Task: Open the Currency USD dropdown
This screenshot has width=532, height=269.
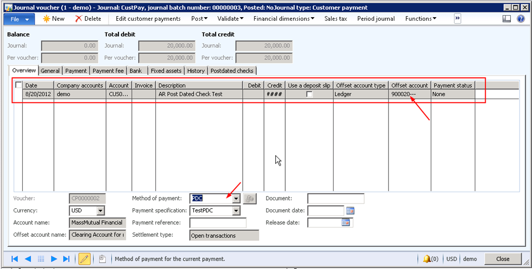Action: point(100,211)
